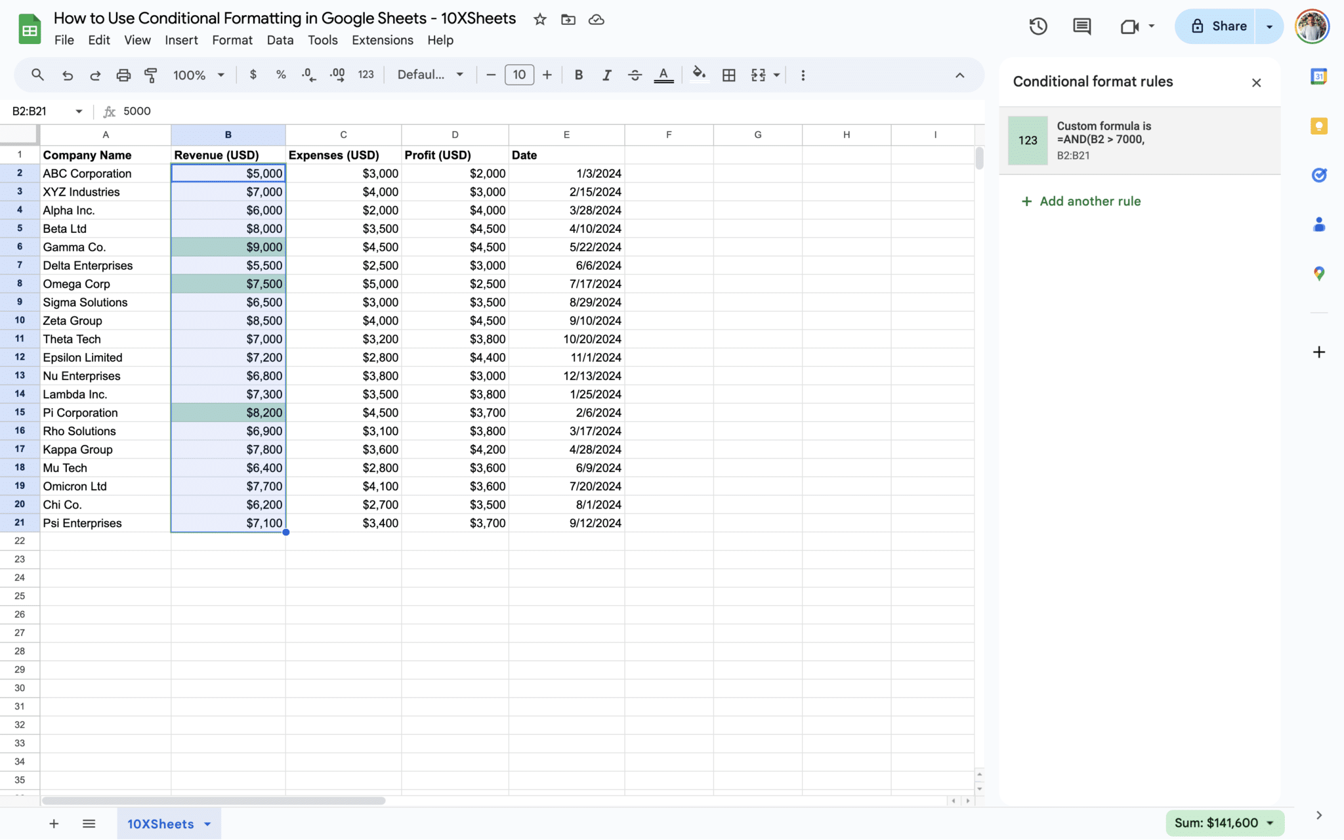Hide side panel with bottom chevron
Image resolution: width=1344 pixels, height=840 pixels.
click(1319, 816)
